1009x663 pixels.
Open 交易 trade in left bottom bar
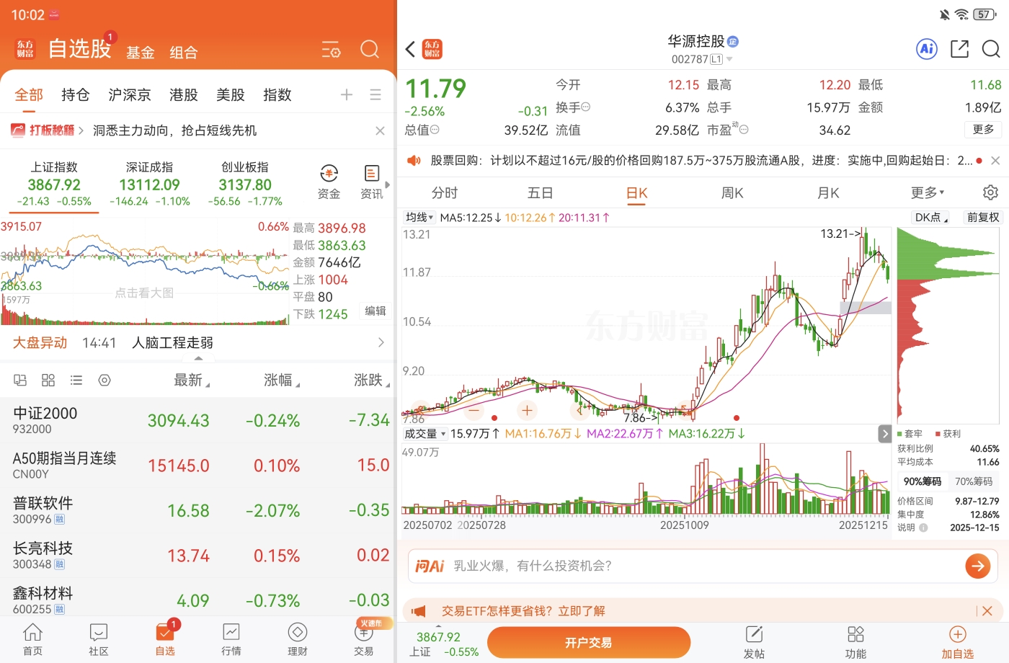(364, 639)
